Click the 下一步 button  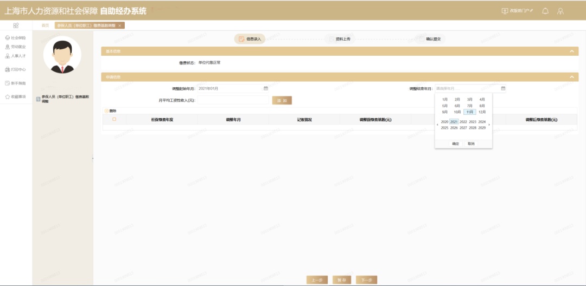click(x=367, y=280)
